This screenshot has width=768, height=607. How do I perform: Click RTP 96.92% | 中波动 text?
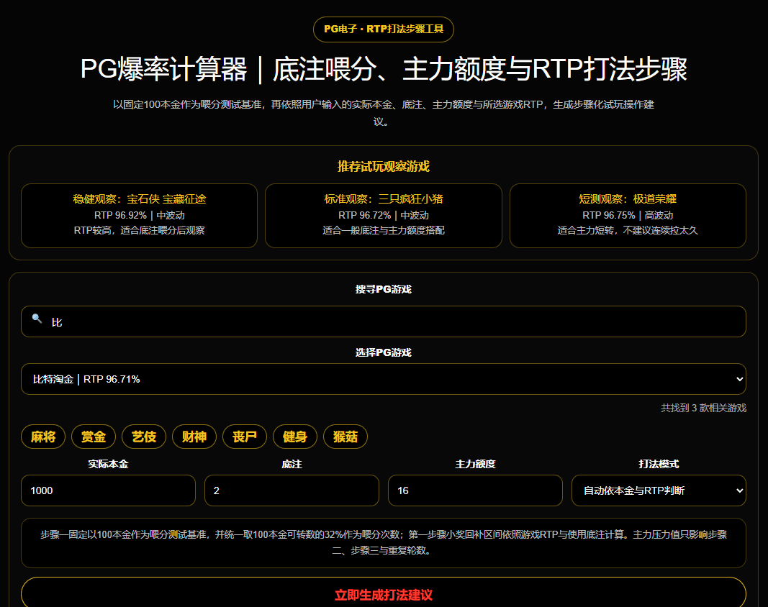click(139, 215)
